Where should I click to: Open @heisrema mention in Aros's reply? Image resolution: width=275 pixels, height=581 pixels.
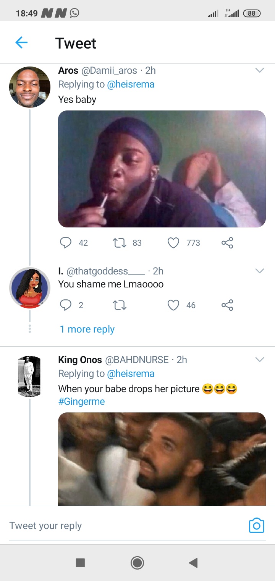click(131, 84)
